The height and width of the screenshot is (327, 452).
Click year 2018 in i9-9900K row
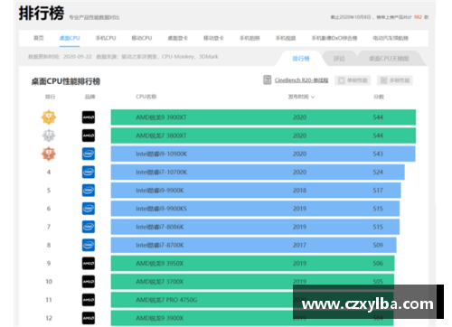click(x=299, y=191)
